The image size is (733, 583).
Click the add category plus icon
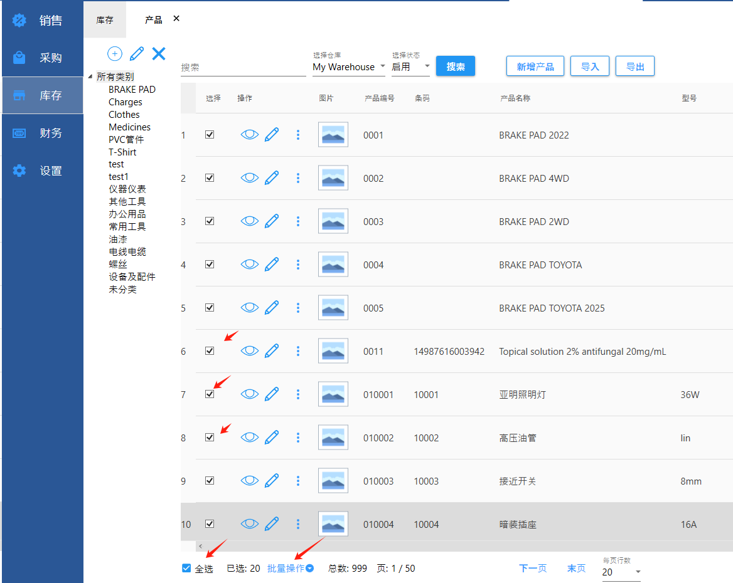(x=115, y=54)
